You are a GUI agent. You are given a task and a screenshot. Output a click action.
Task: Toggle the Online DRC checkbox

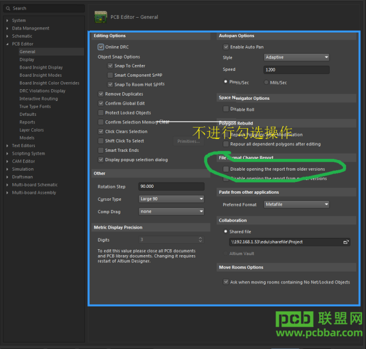pos(100,47)
